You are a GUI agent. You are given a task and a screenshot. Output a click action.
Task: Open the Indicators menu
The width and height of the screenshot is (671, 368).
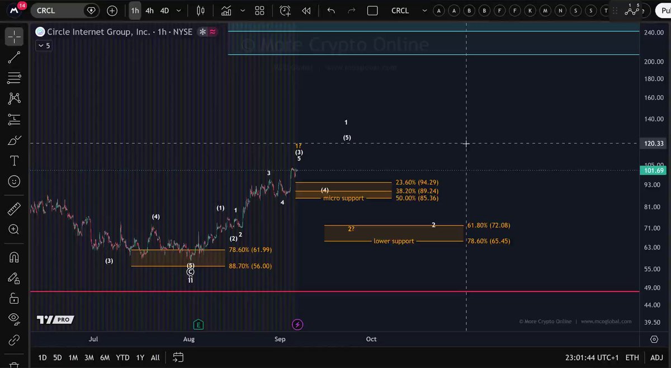(x=226, y=11)
